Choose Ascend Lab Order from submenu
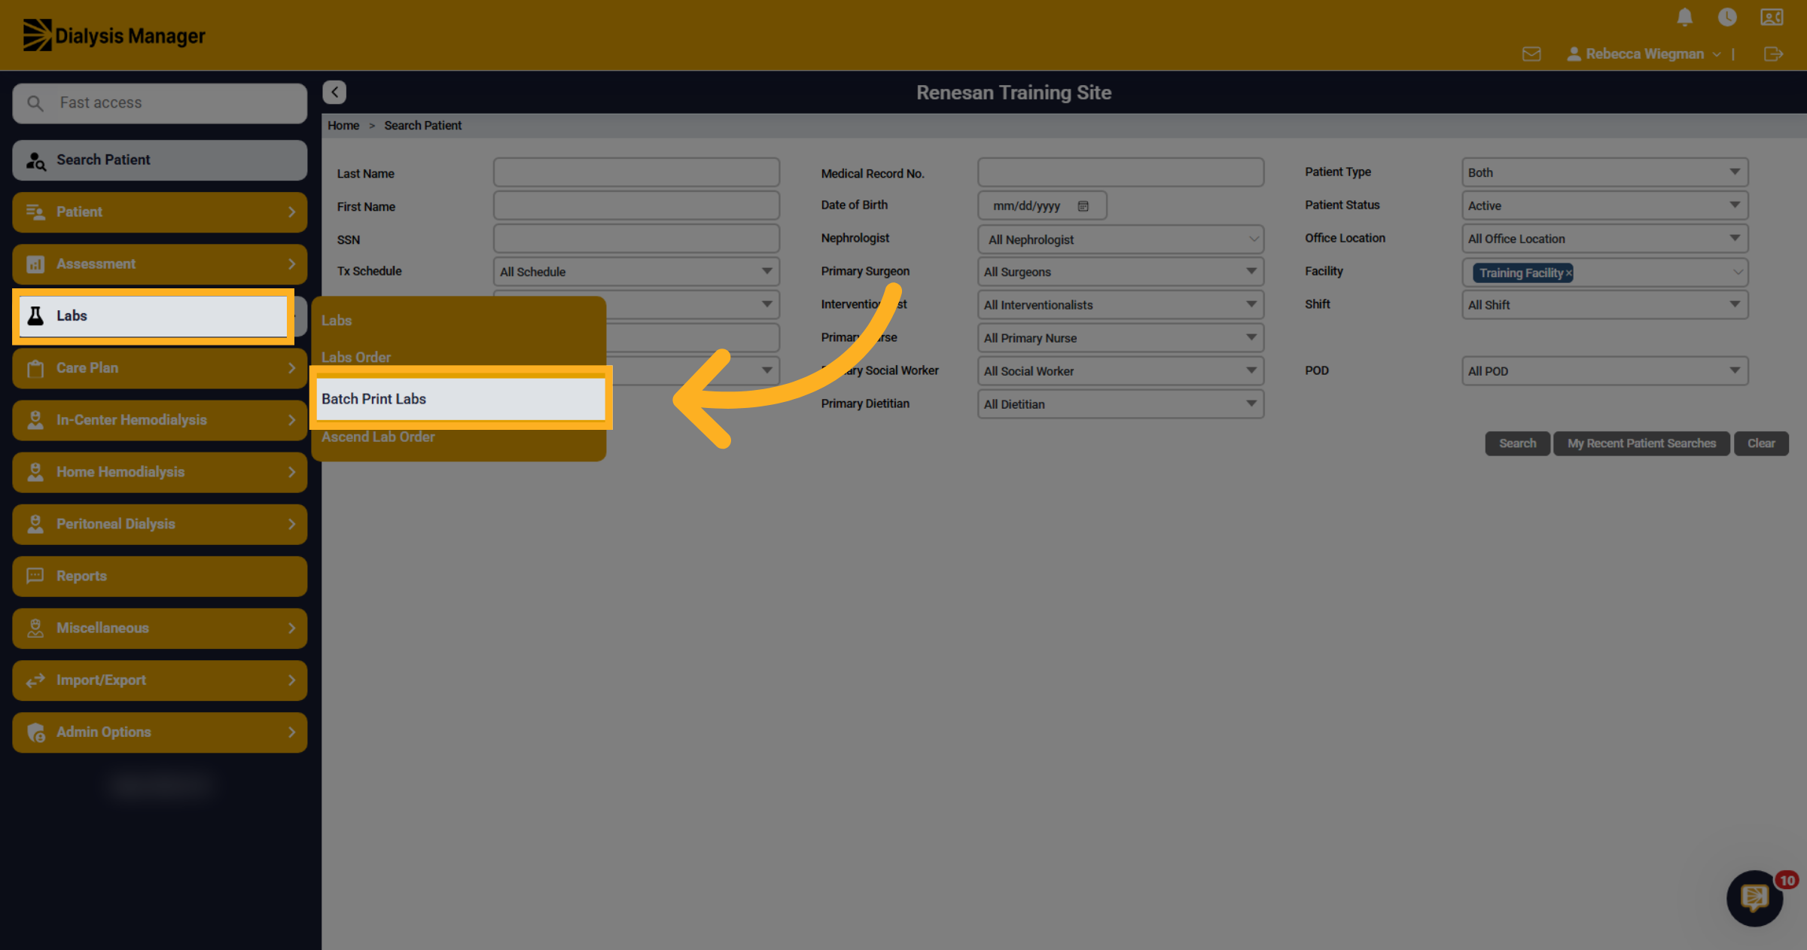This screenshot has height=950, width=1807. [378, 437]
